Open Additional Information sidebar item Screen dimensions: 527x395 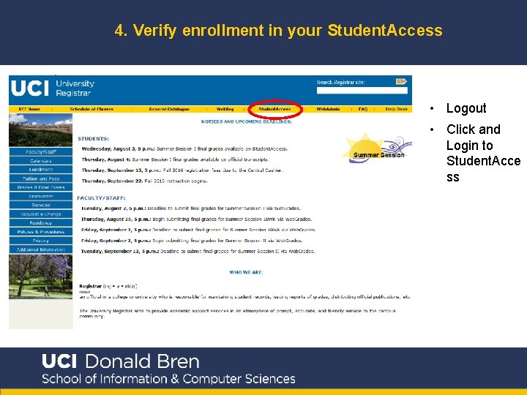coord(41,249)
